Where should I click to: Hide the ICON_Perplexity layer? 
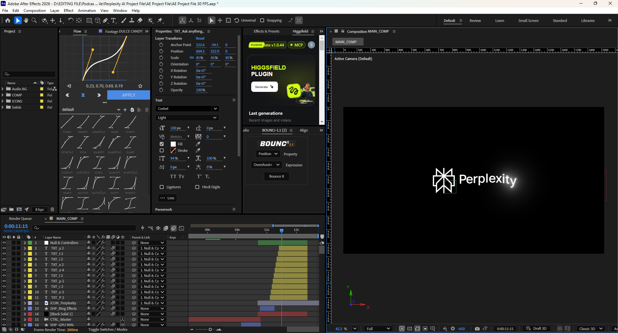tap(4, 303)
